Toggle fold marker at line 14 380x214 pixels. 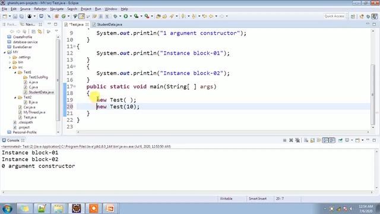75,66
